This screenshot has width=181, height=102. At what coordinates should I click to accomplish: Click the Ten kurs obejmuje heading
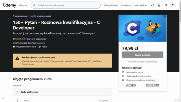click(x=132, y=68)
